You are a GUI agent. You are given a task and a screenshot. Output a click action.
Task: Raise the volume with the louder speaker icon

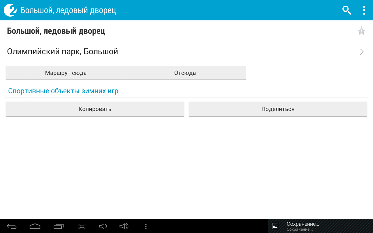[124, 226]
